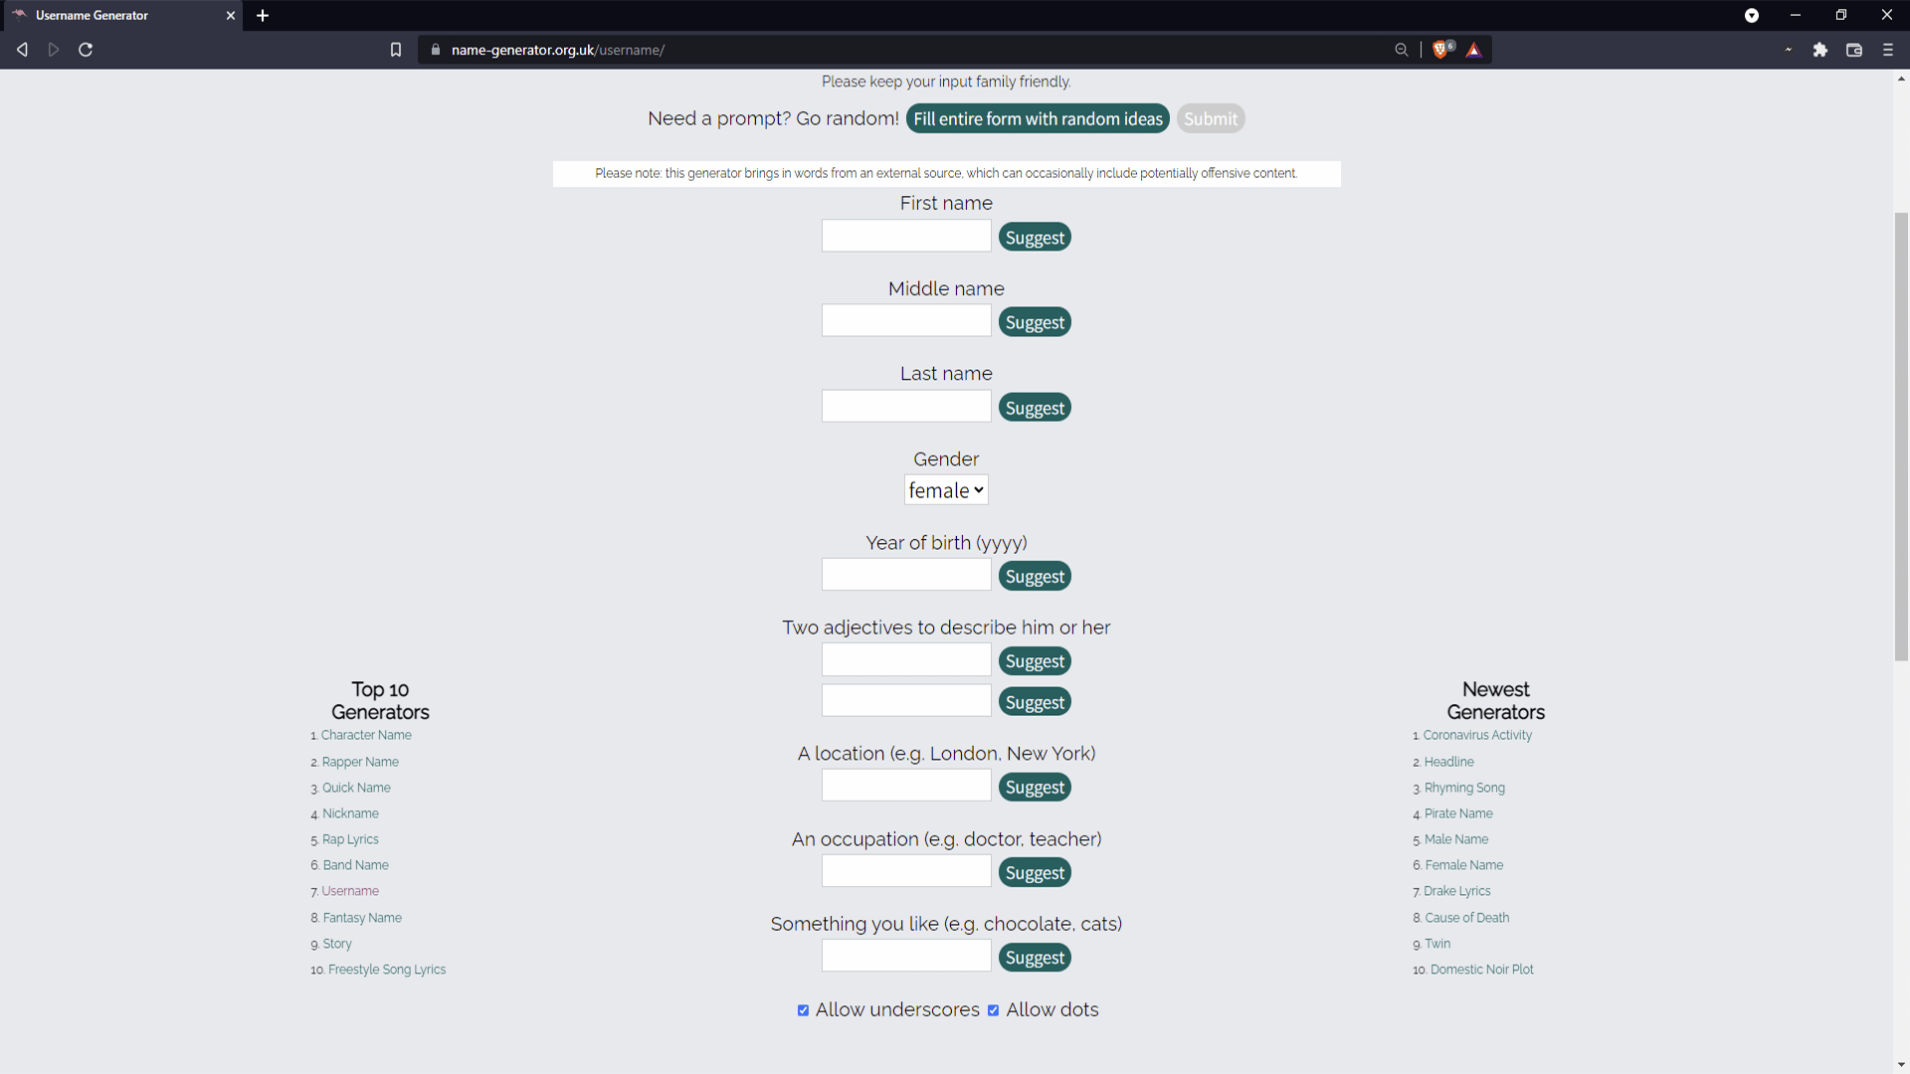Open the Cause of Death link
The width and height of the screenshot is (1910, 1074).
pos(1467,918)
